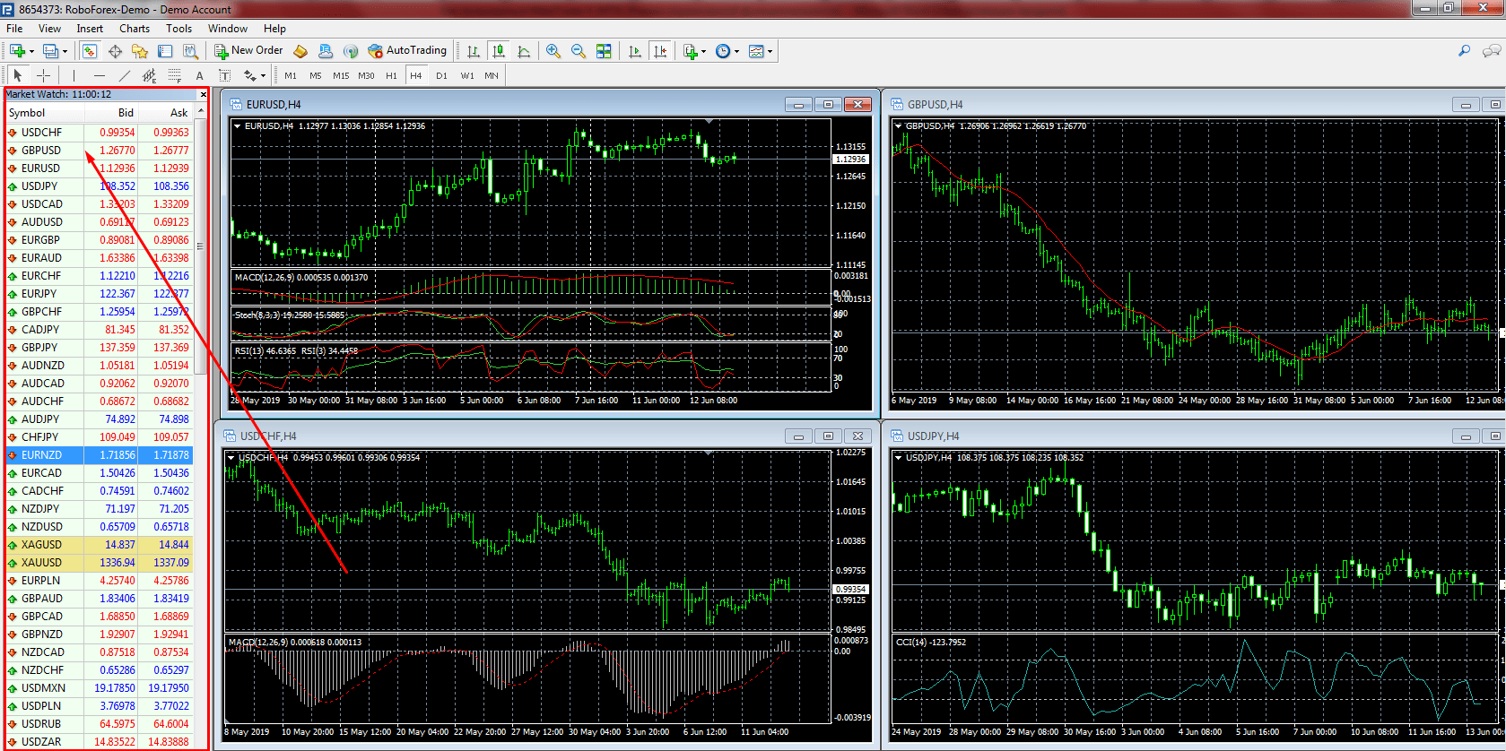
Task: Select the Fibonacci Retracement tool
Action: pyautogui.click(x=174, y=75)
